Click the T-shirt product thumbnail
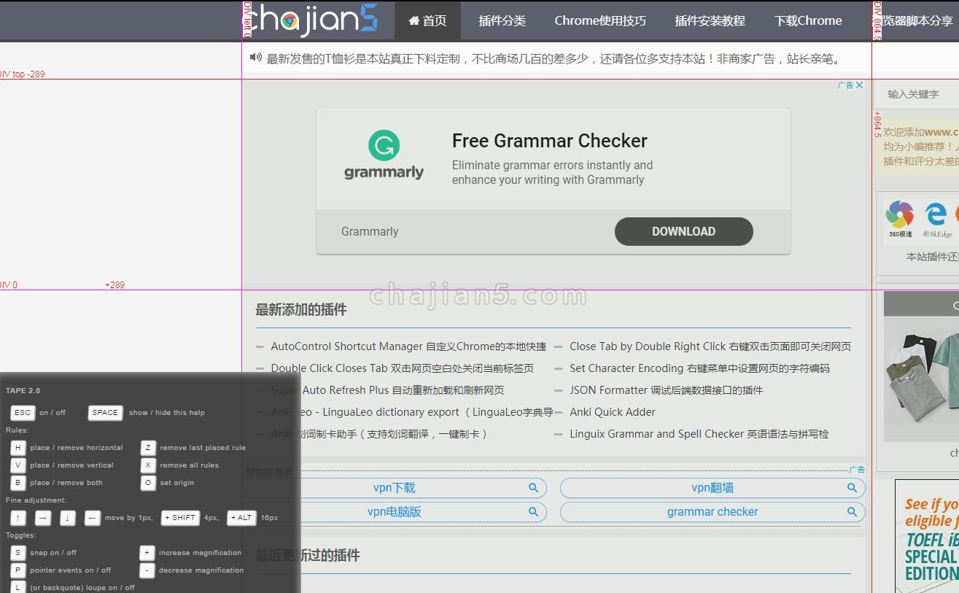 (x=922, y=366)
